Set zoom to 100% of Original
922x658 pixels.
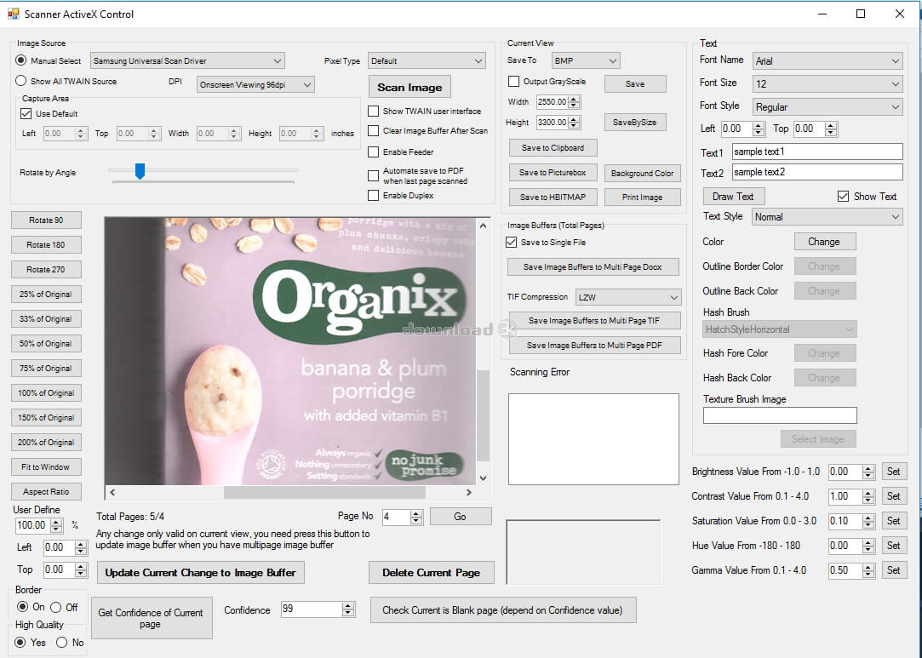(46, 392)
